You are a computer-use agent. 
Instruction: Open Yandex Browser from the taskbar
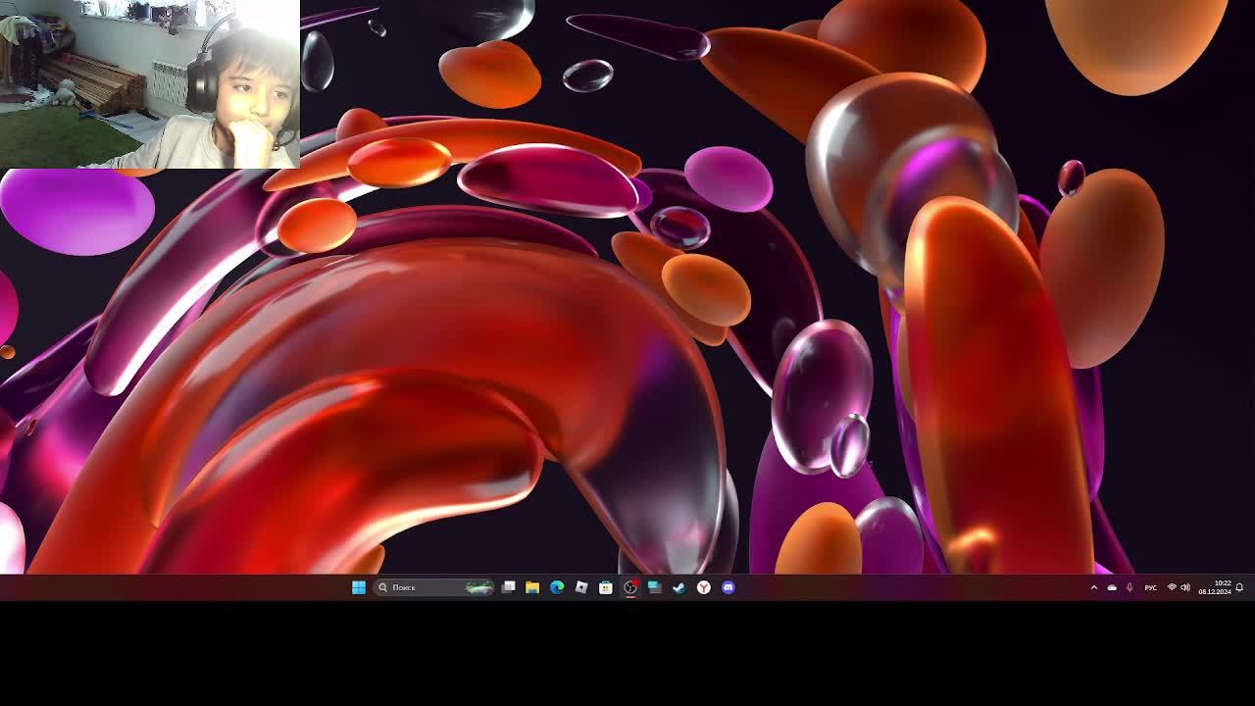[x=704, y=587]
